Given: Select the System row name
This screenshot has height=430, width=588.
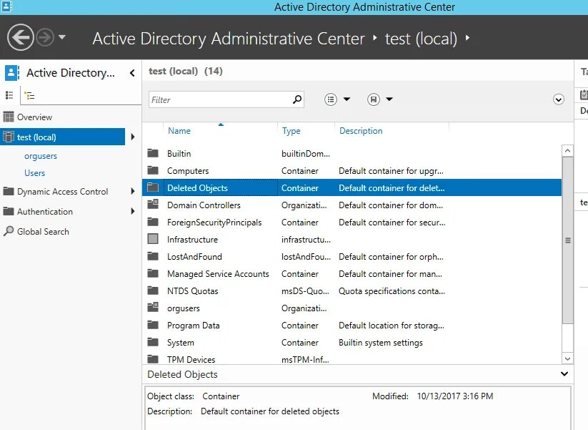Looking at the screenshot, I should (180, 343).
